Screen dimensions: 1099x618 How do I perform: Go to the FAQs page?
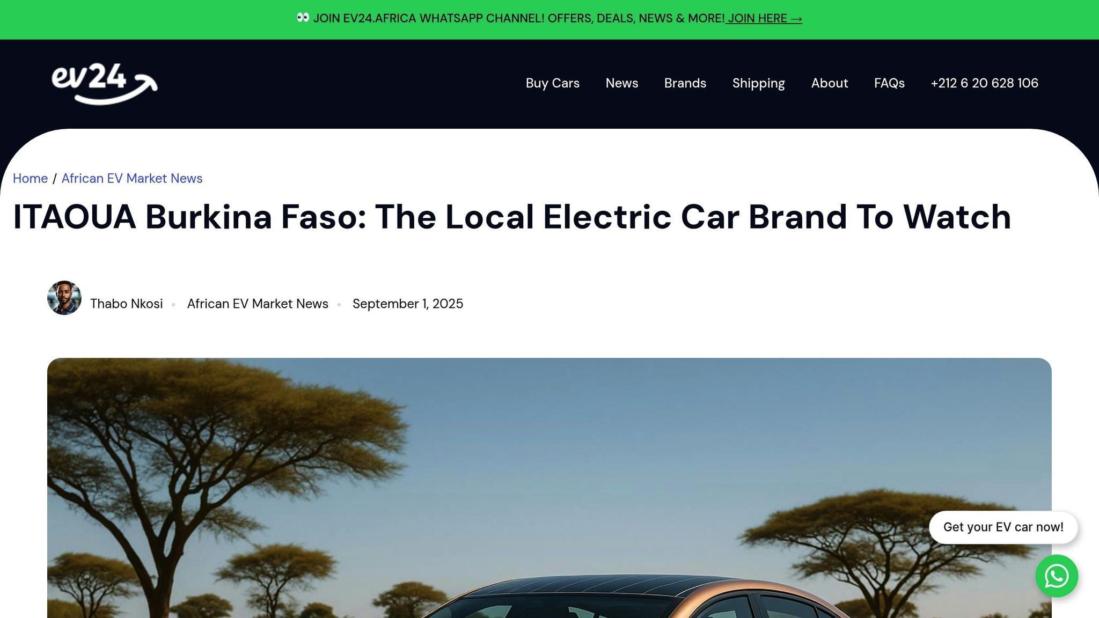click(889, 83)
